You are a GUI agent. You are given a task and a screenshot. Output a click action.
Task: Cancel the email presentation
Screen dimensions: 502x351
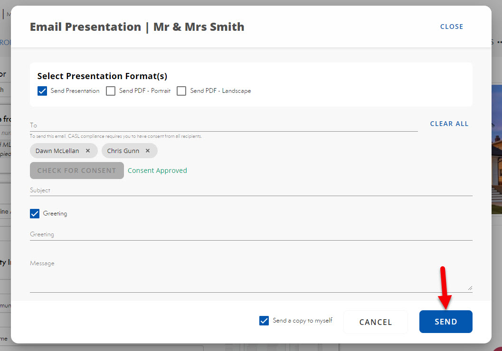375,322
